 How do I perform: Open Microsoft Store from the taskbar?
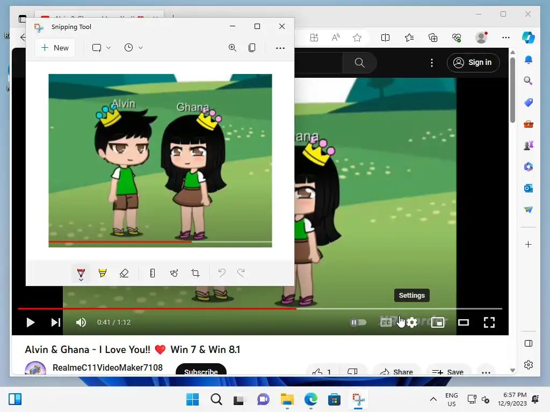(x=334, y=399)
